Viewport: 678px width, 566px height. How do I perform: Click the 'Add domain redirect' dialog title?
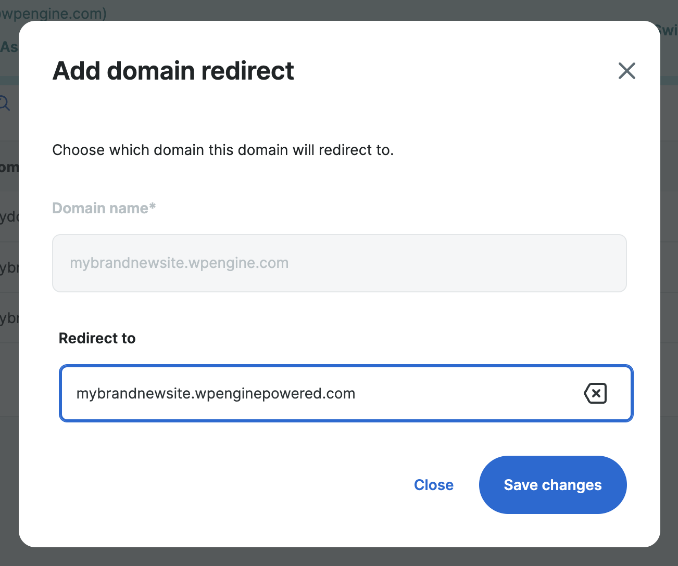(x=173, y=71)
